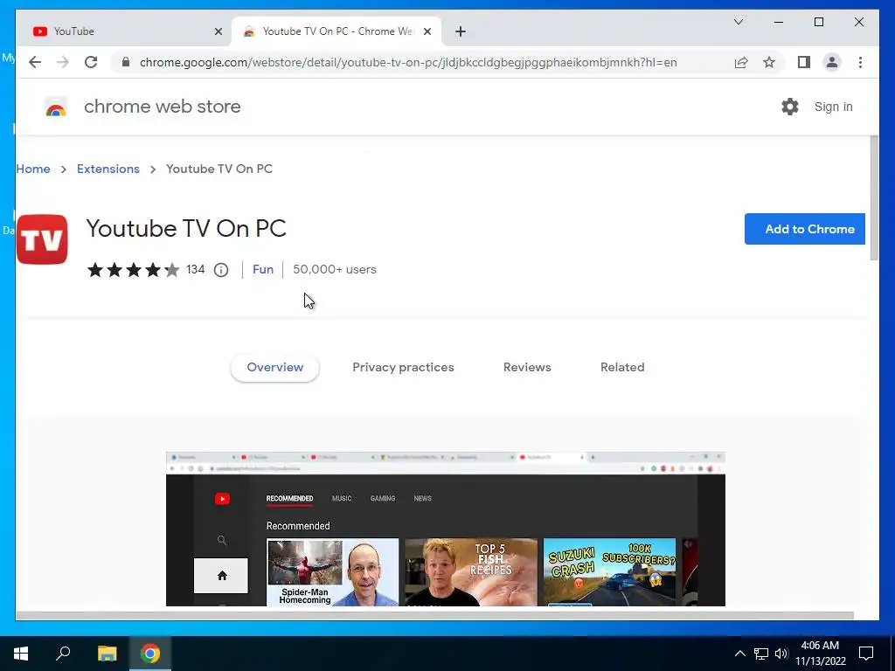Click the Add to Chrome button
Screen dimensions: 895x671
pos(805,229)
